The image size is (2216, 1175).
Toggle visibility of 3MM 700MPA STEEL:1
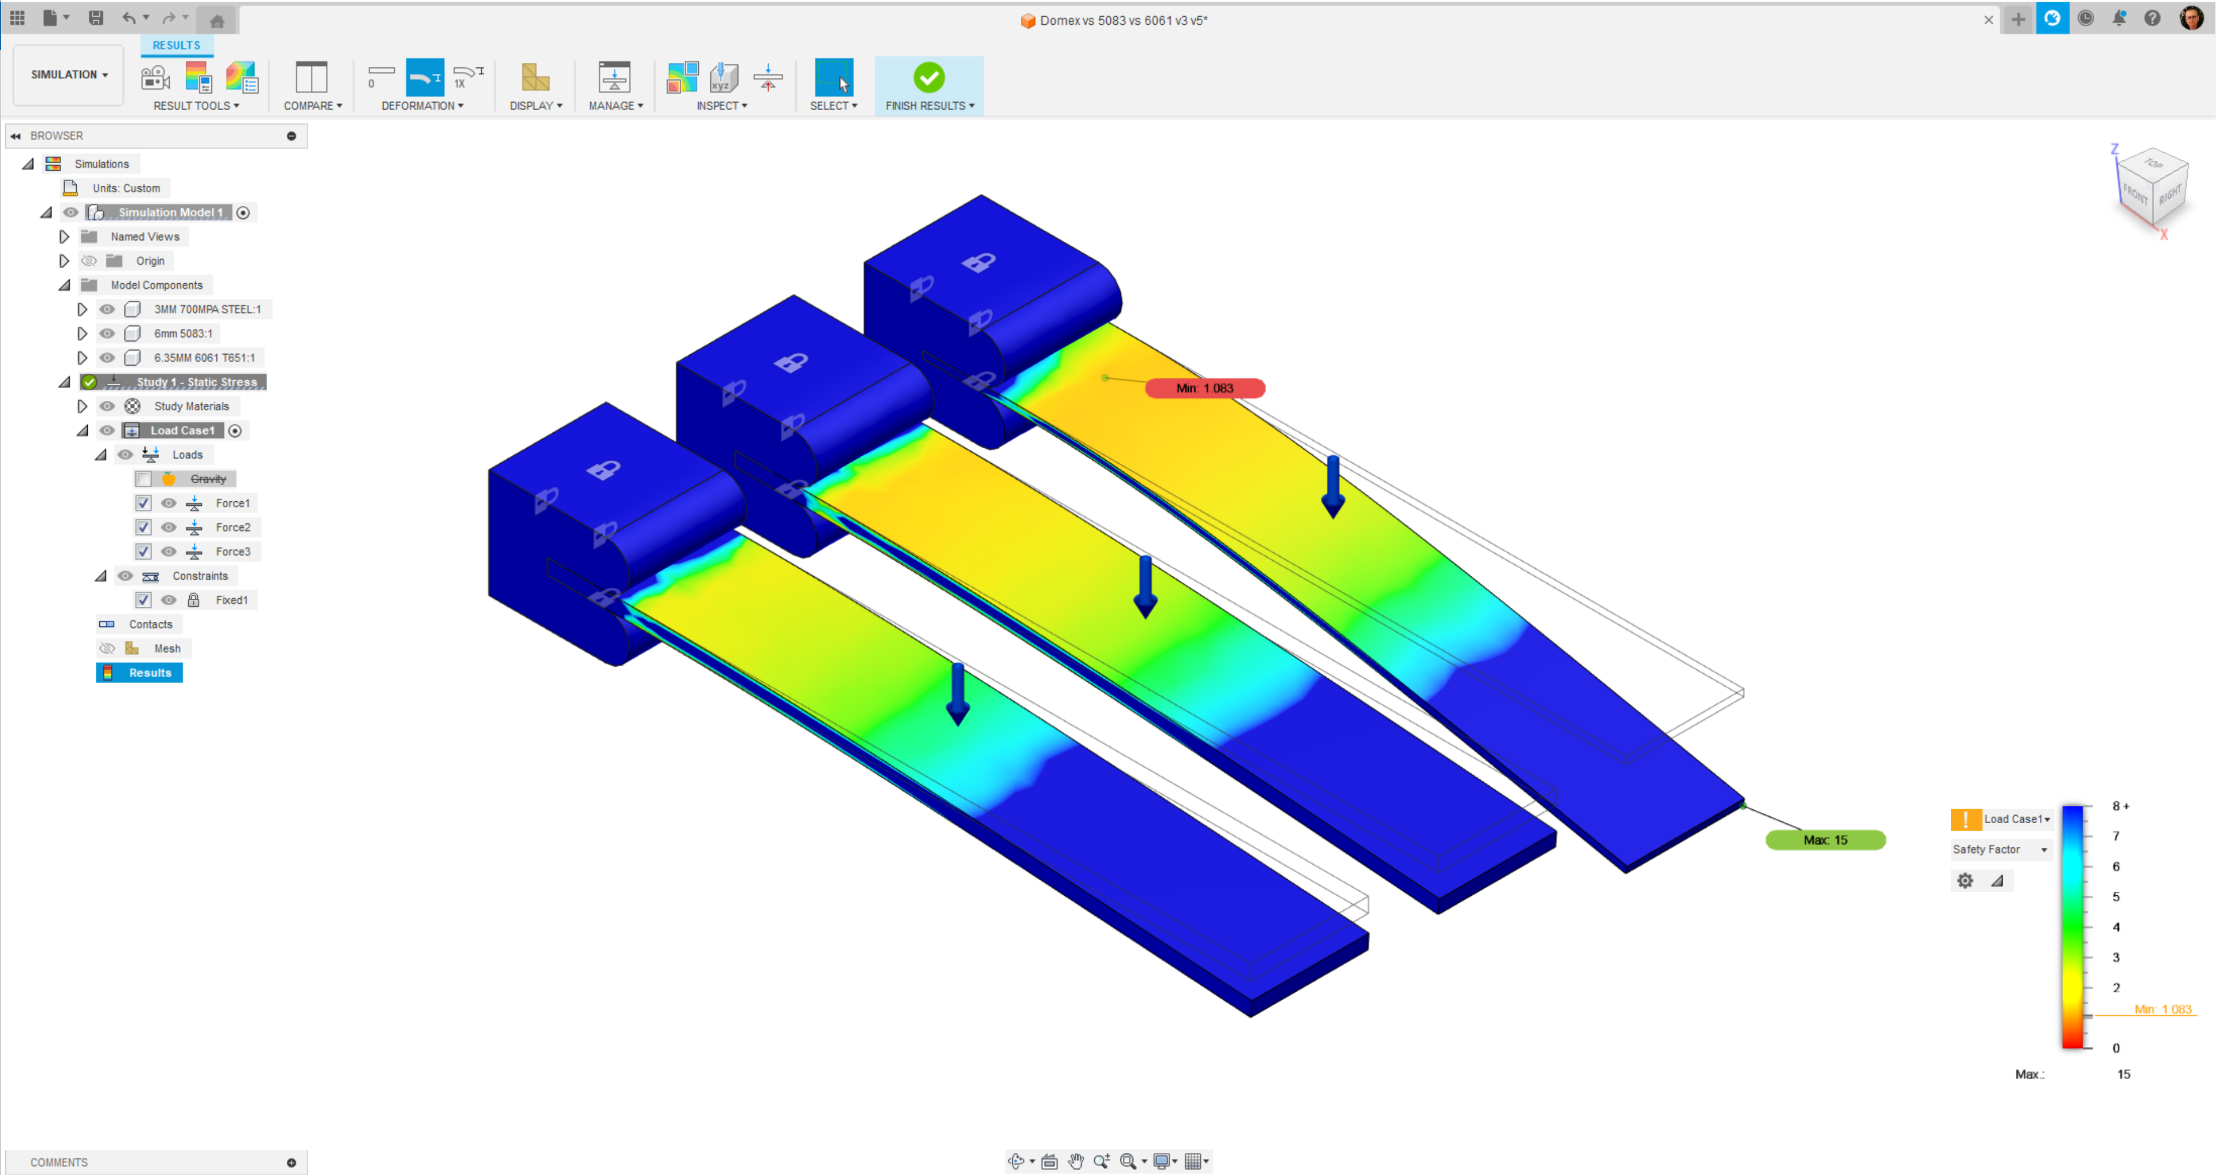[x=107, y=309]
